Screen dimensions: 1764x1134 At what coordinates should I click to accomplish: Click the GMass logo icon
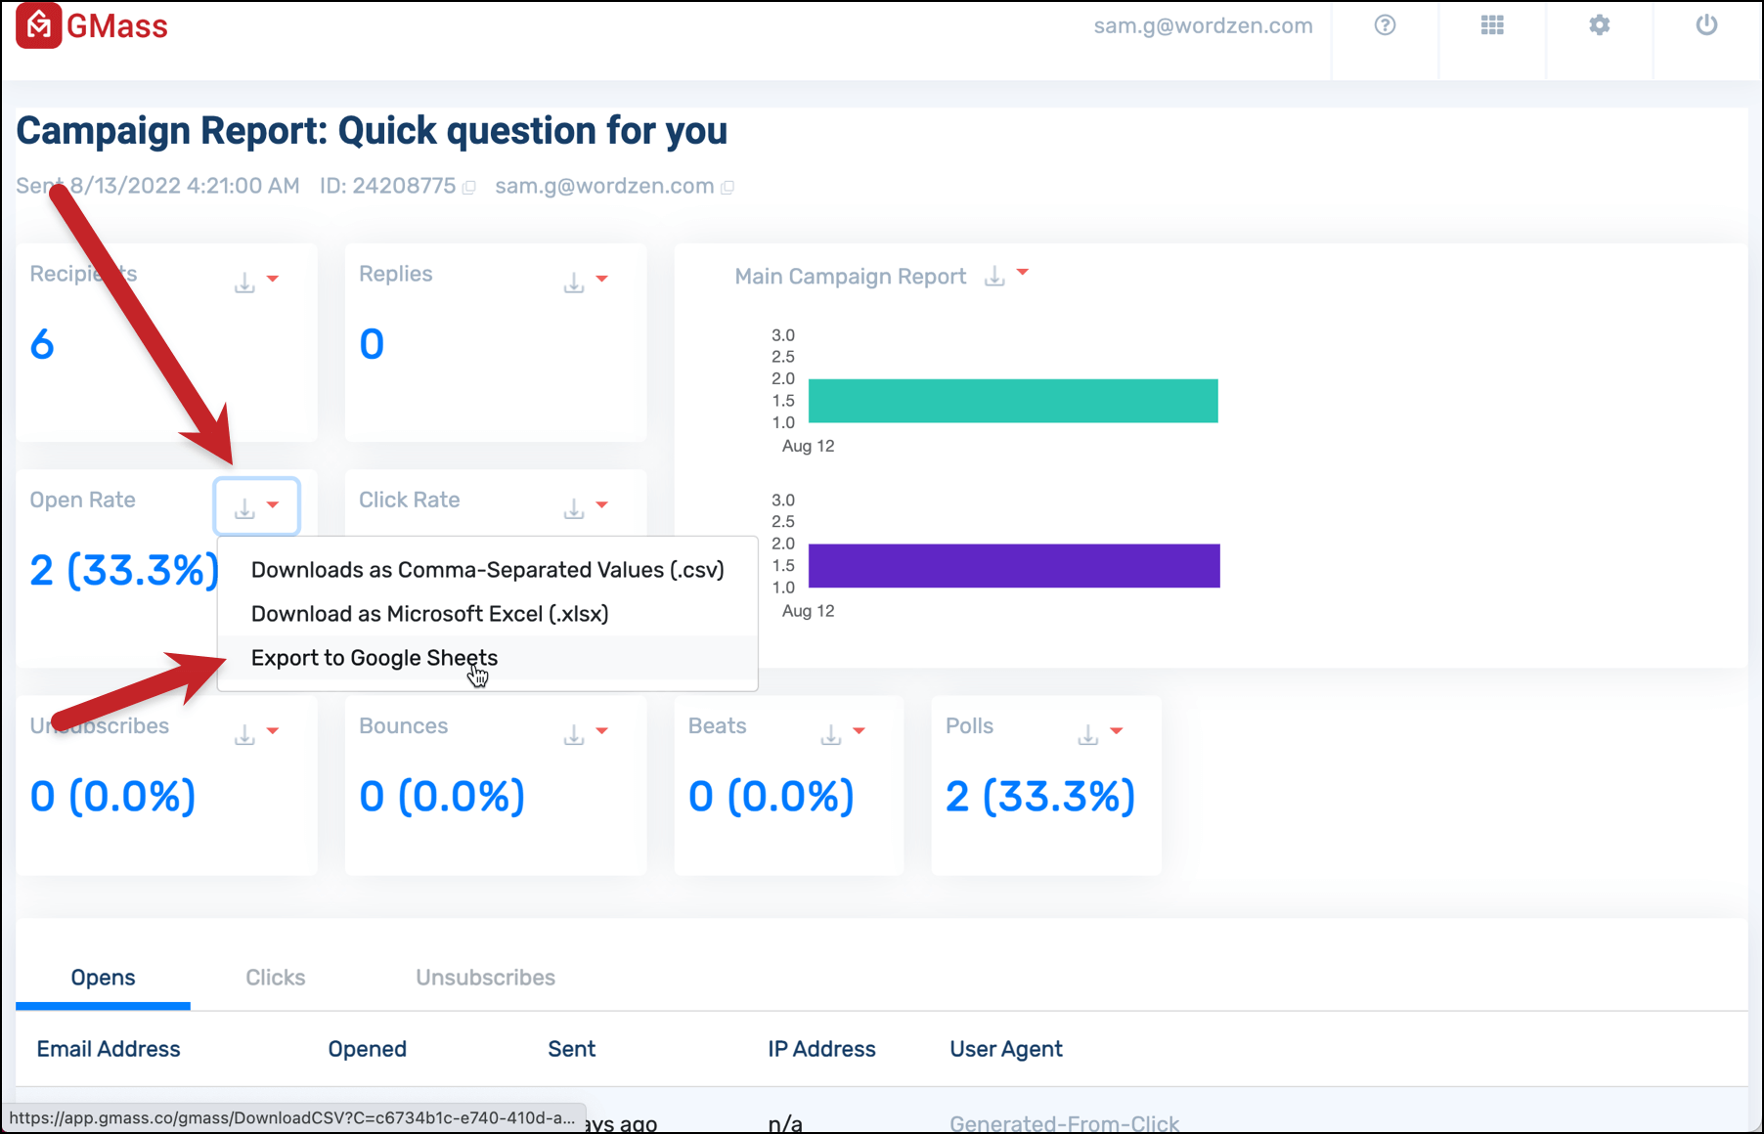[38, 26]
